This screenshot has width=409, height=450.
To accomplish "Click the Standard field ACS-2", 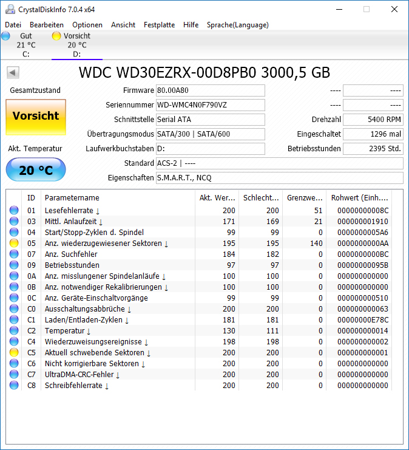I will [x=280, y=163].
